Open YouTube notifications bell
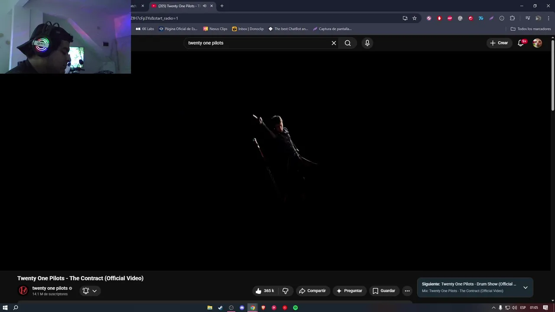The height and width of the screenshot is (312, 555). (x=521, y=43)
